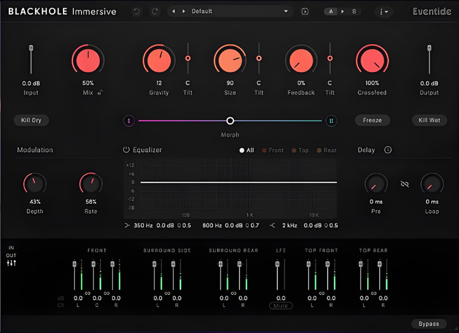The width and height of the screenshot is (459, 333).
Task: Click the Feedback knob
Action: click(301, 61)
